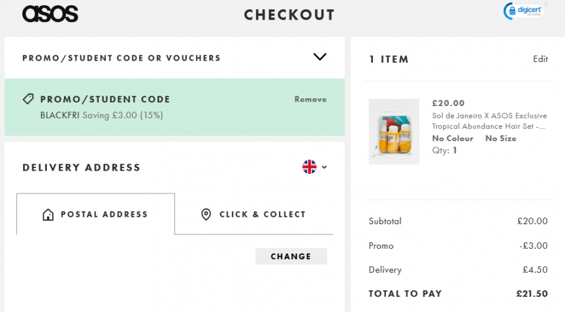Click the BLACKFRI saving text
The image size is (565, 312).
[101, 115]
